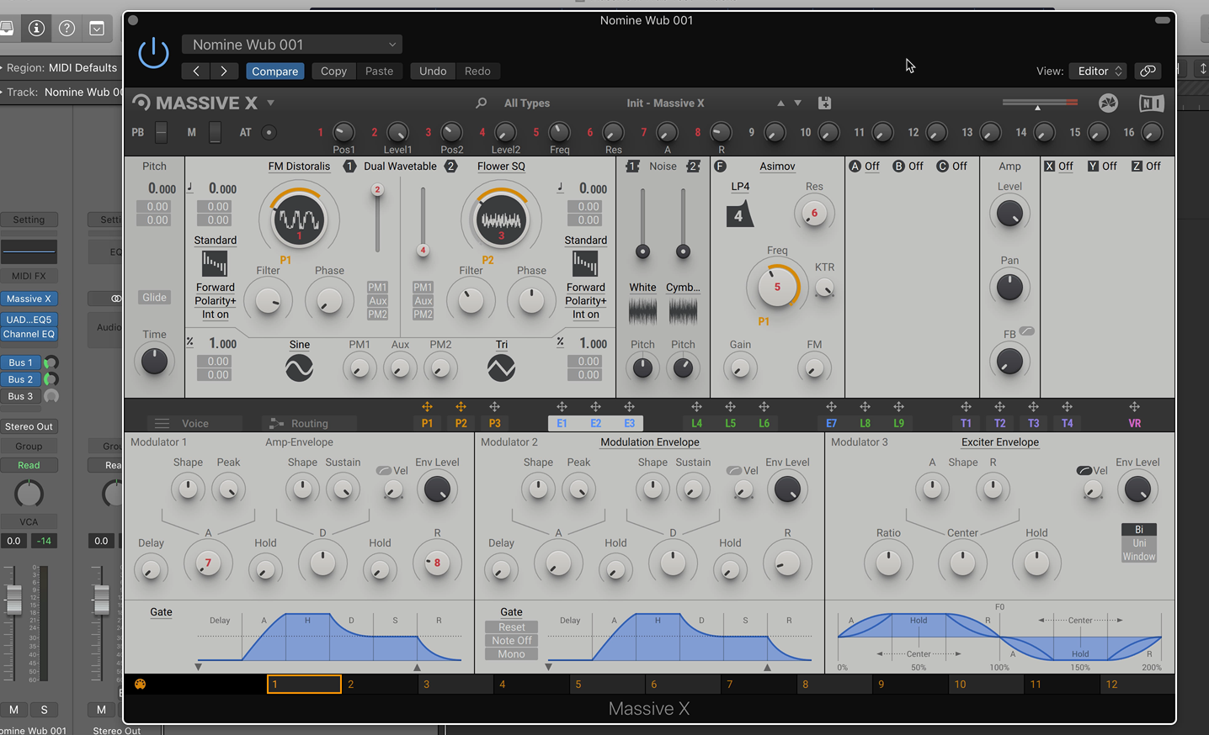Toggle Note Off option in Modulator 2
Viewport: 1209px width, 735px height.
511,641
